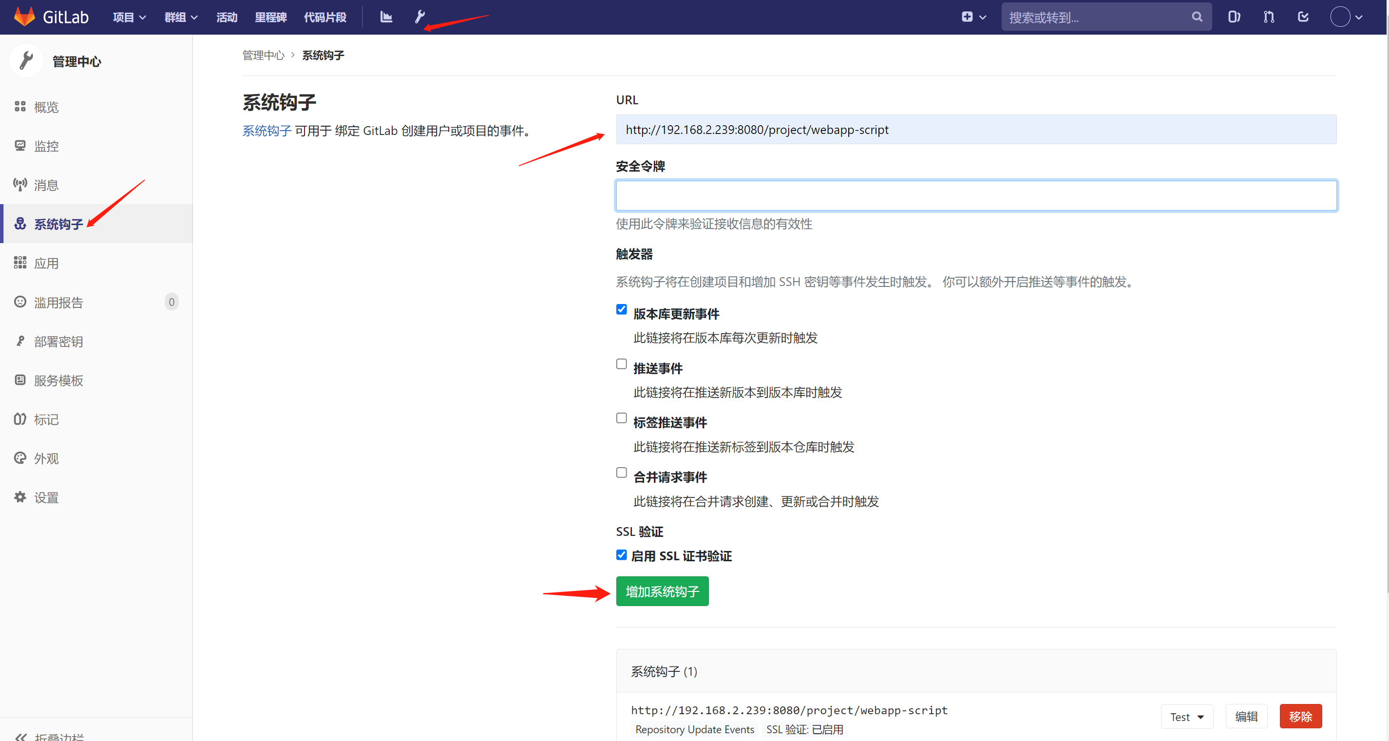Open 部署密钥 in the sidebar
Viewport: 1389px width, 741px height.
click(x=58, y=342)
